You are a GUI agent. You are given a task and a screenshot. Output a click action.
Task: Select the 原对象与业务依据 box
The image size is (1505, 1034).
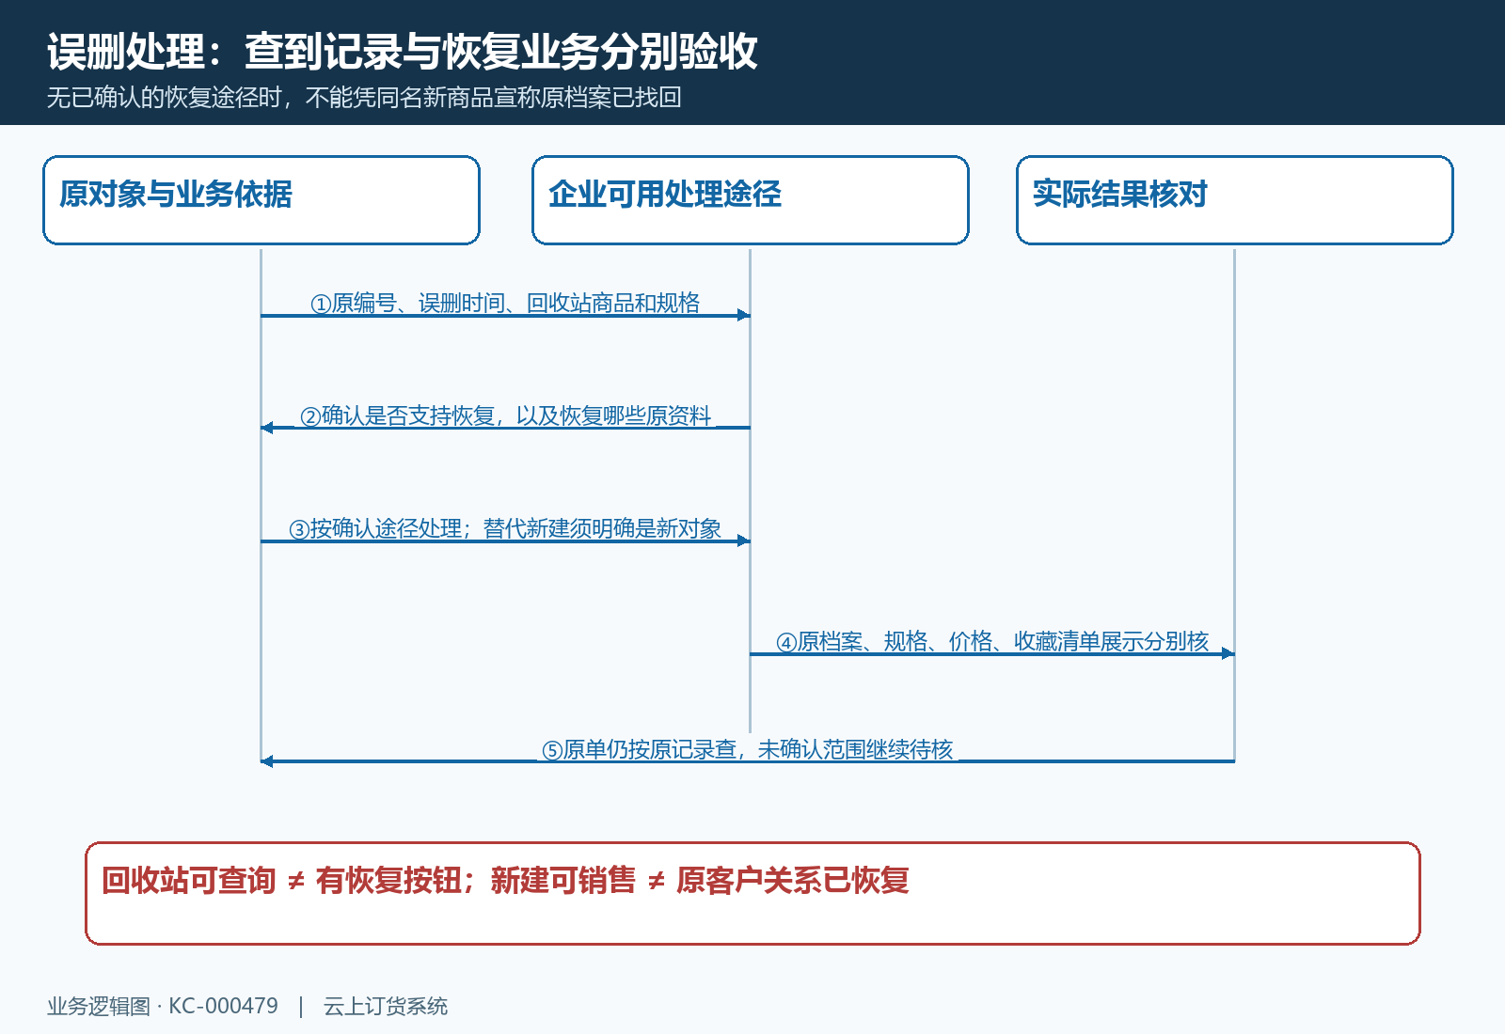point(261,200)
